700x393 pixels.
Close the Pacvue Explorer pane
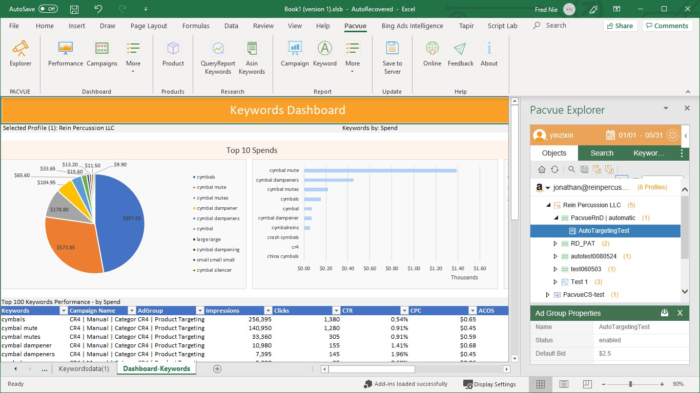(x=687, y=108)
